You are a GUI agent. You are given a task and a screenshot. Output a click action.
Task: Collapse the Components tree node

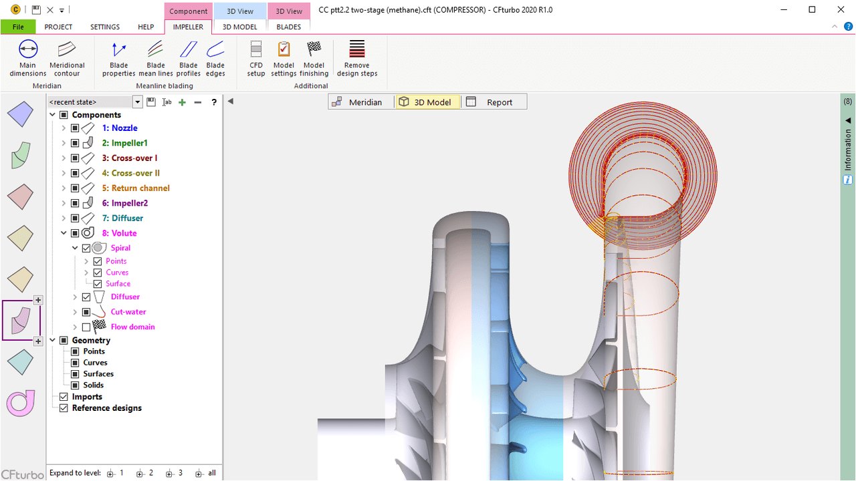click(x=53, y=115)
